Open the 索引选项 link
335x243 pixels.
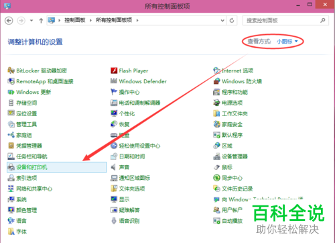point(27,178)
